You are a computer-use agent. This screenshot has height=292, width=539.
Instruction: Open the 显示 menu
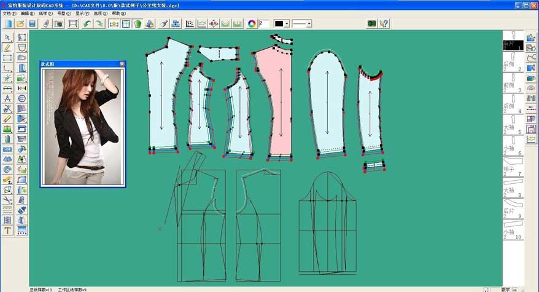coord(80,13)
